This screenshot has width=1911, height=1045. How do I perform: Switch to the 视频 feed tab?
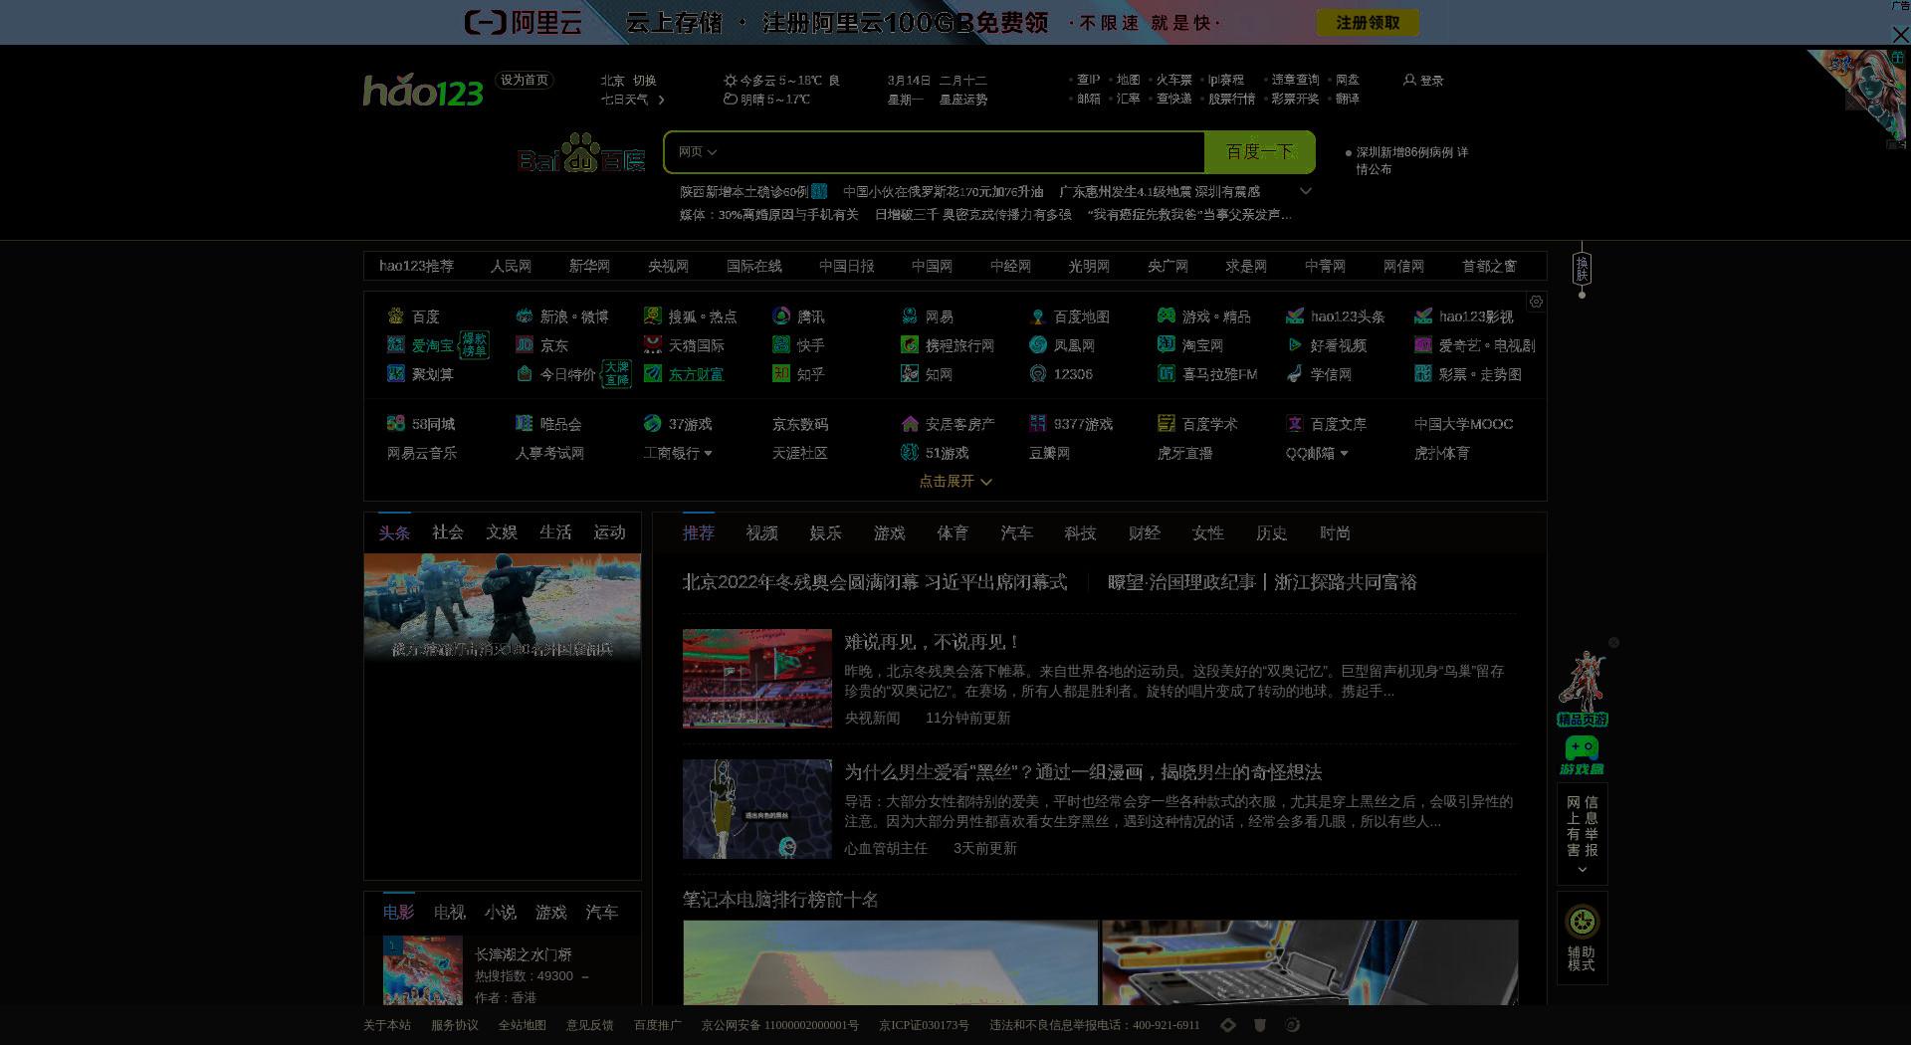pyautogui.click(x=762, y=533)
